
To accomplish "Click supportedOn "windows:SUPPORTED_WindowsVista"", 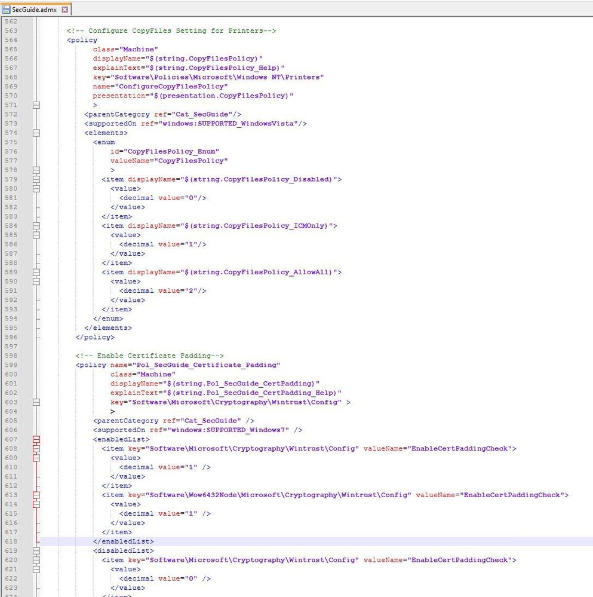I will coord(195,124).
